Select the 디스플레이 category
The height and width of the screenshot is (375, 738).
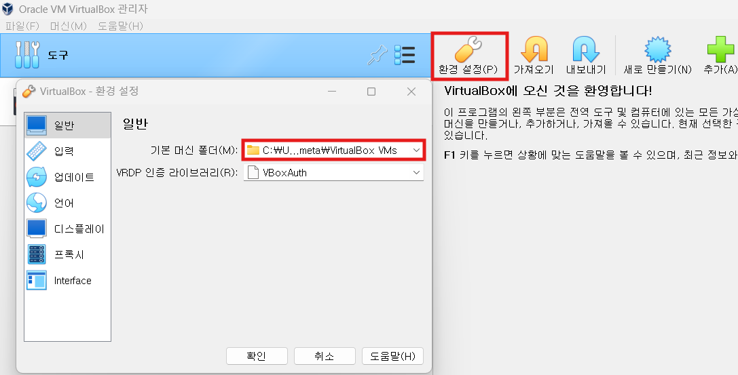67,229
